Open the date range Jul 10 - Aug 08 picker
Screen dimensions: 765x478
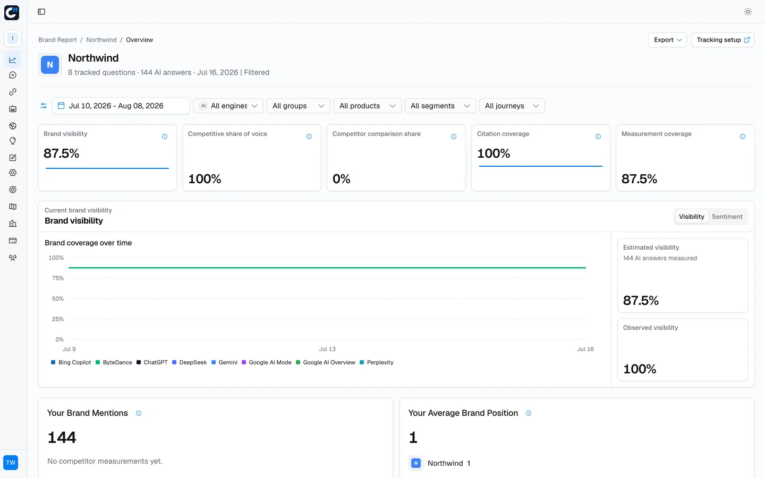click(121, 106)
